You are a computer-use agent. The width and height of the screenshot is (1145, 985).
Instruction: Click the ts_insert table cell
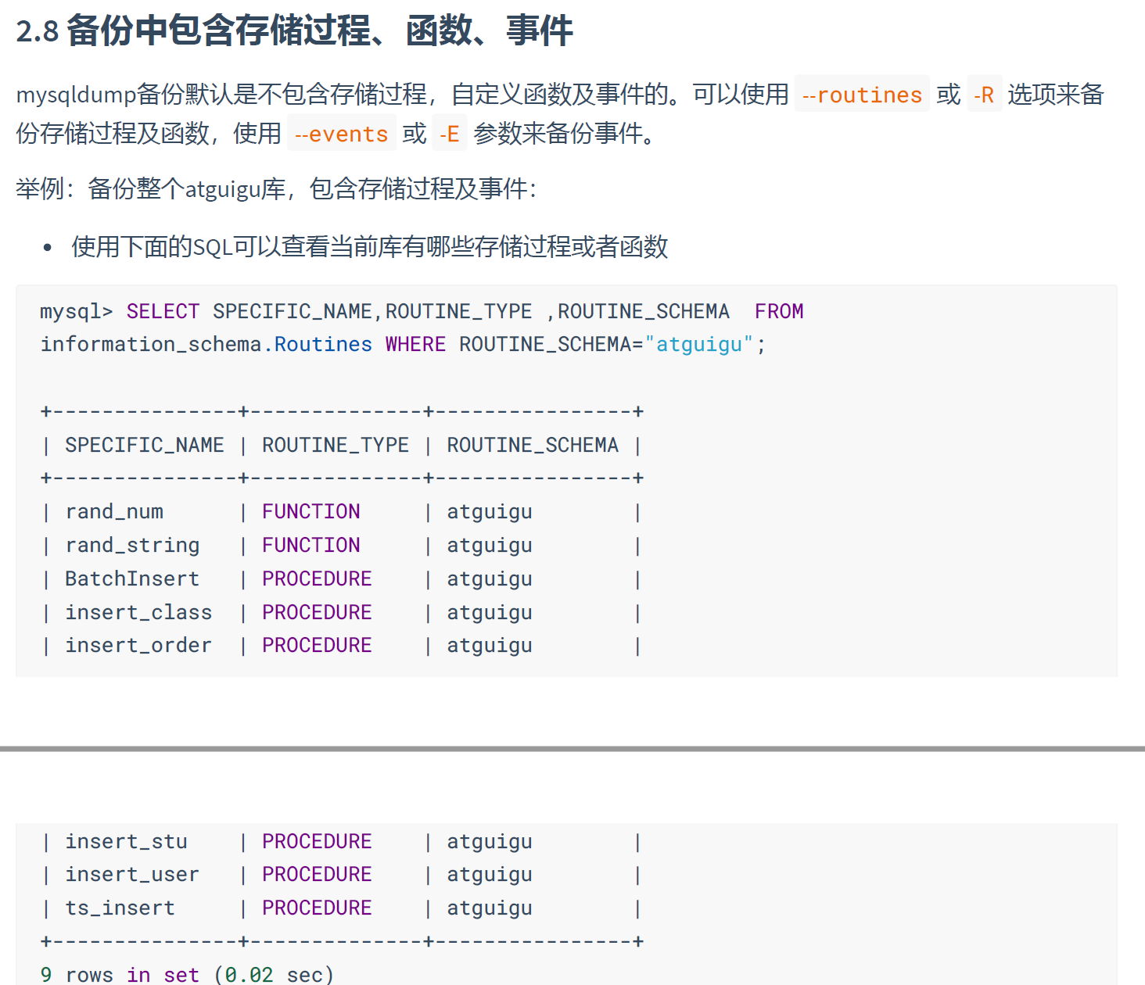120,908
